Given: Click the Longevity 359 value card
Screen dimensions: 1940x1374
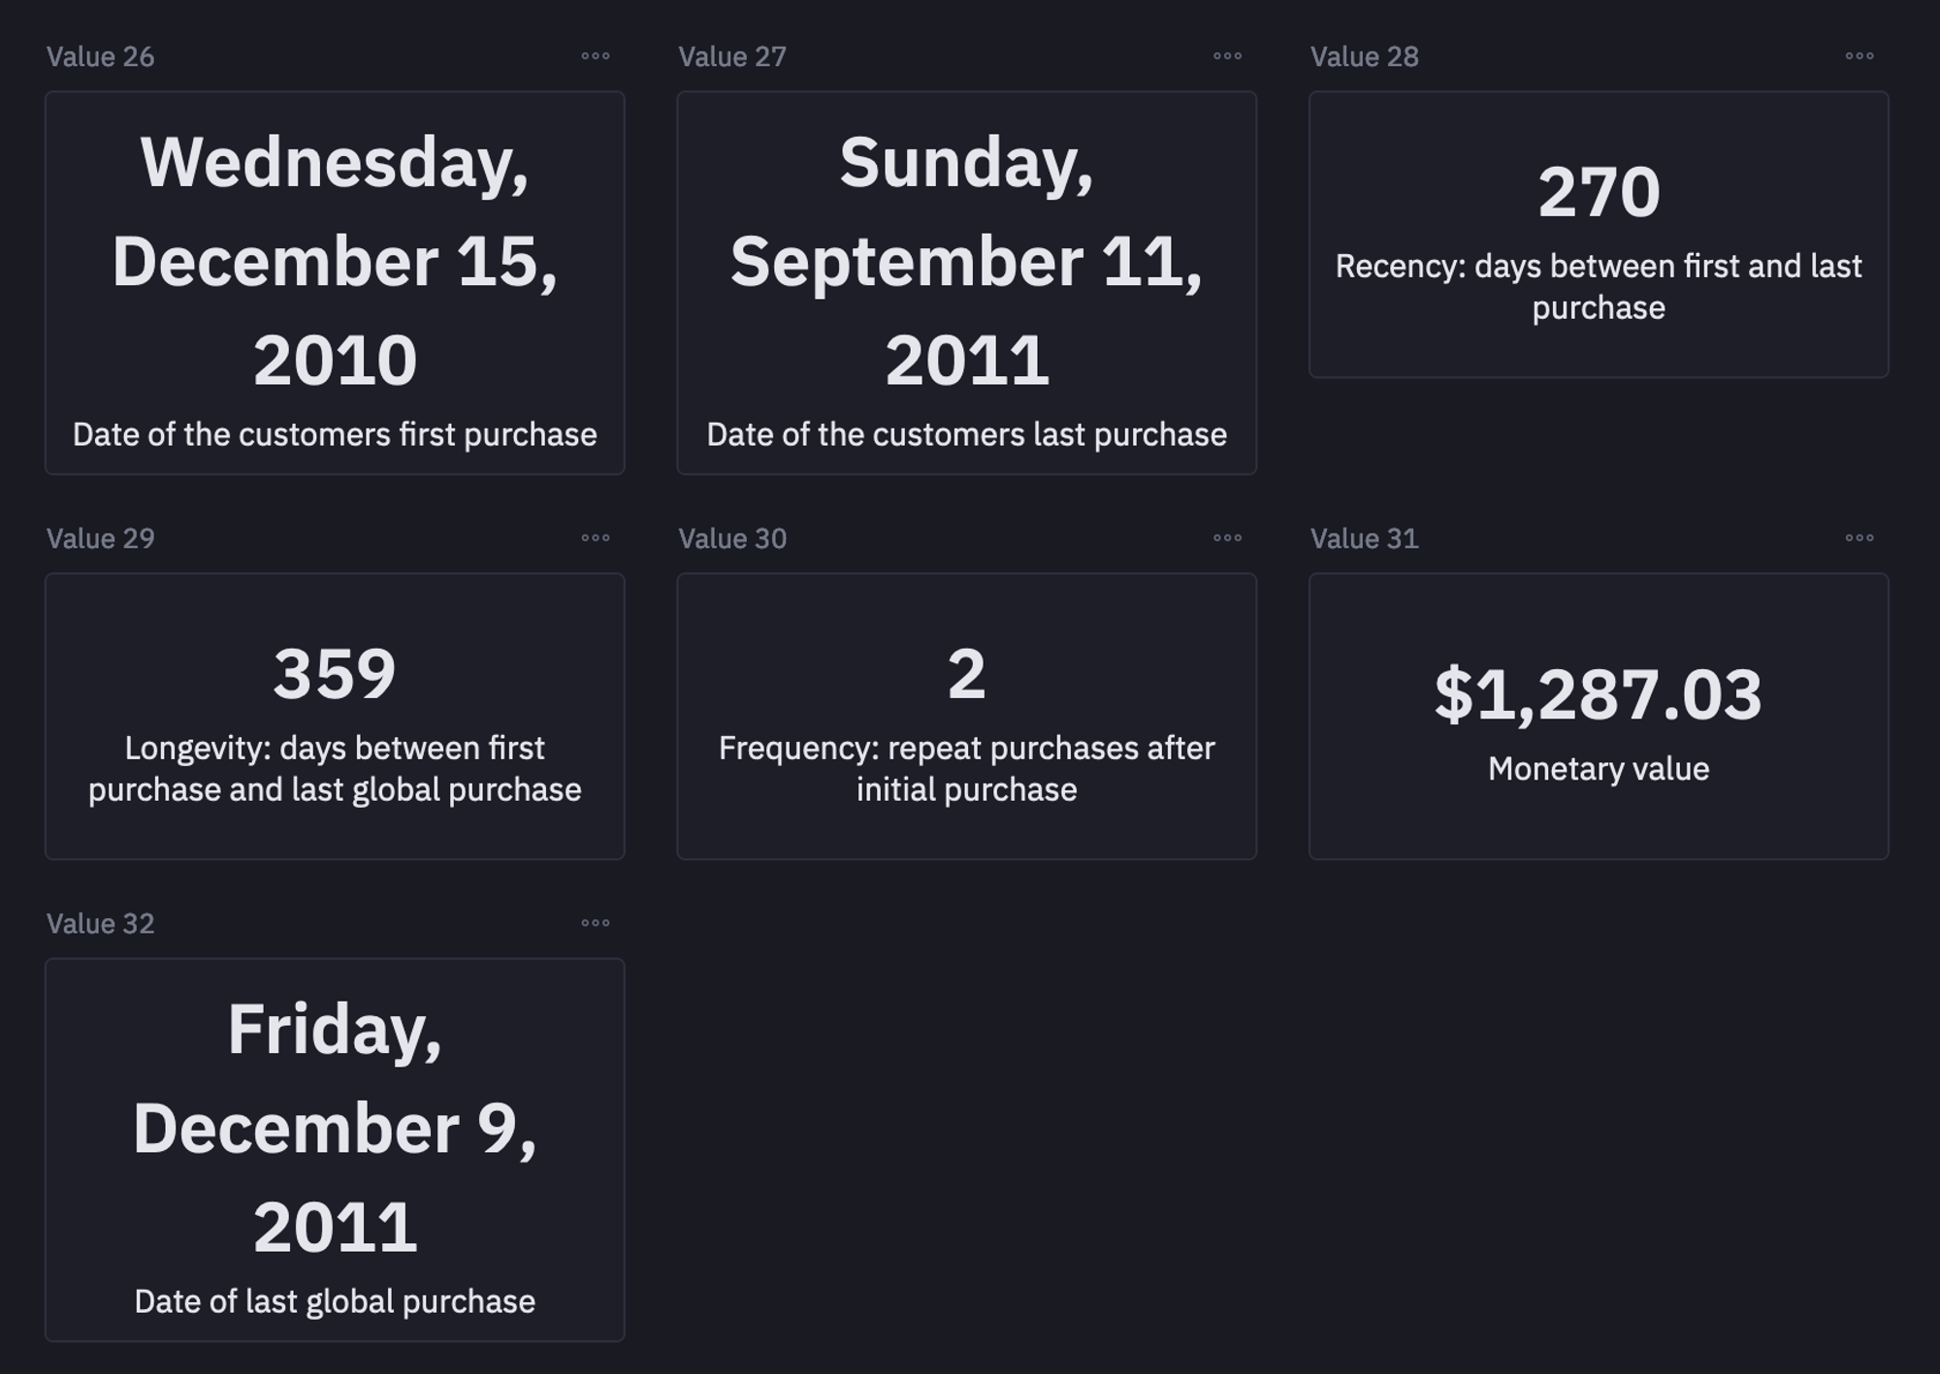Looking at the screenshot, I should point(335,716).
